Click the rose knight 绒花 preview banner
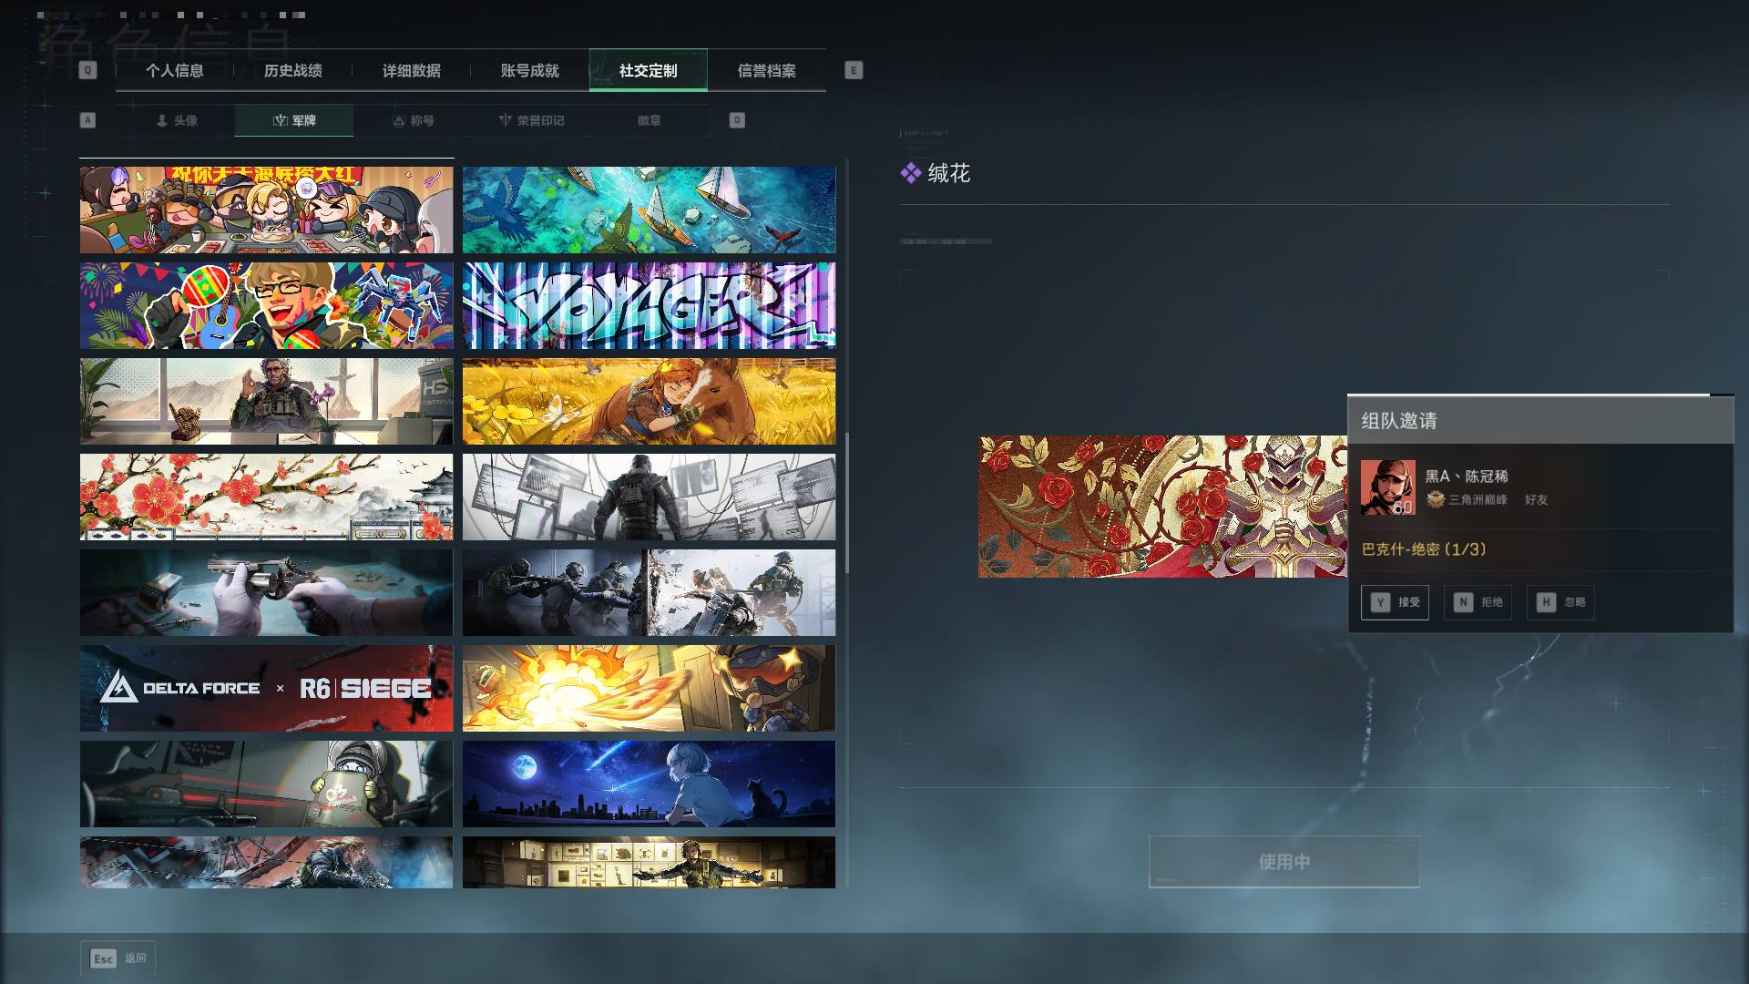1749x984 pixels. click(x=1162, y=507)
